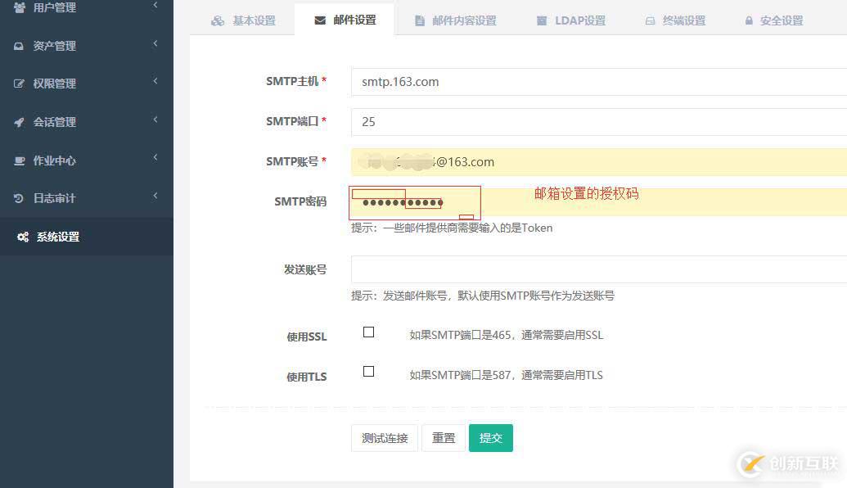Image resolution: width=847 pixels, height=488 pixels.
Task: Click the green 提交 button
Action: point(491,437)
